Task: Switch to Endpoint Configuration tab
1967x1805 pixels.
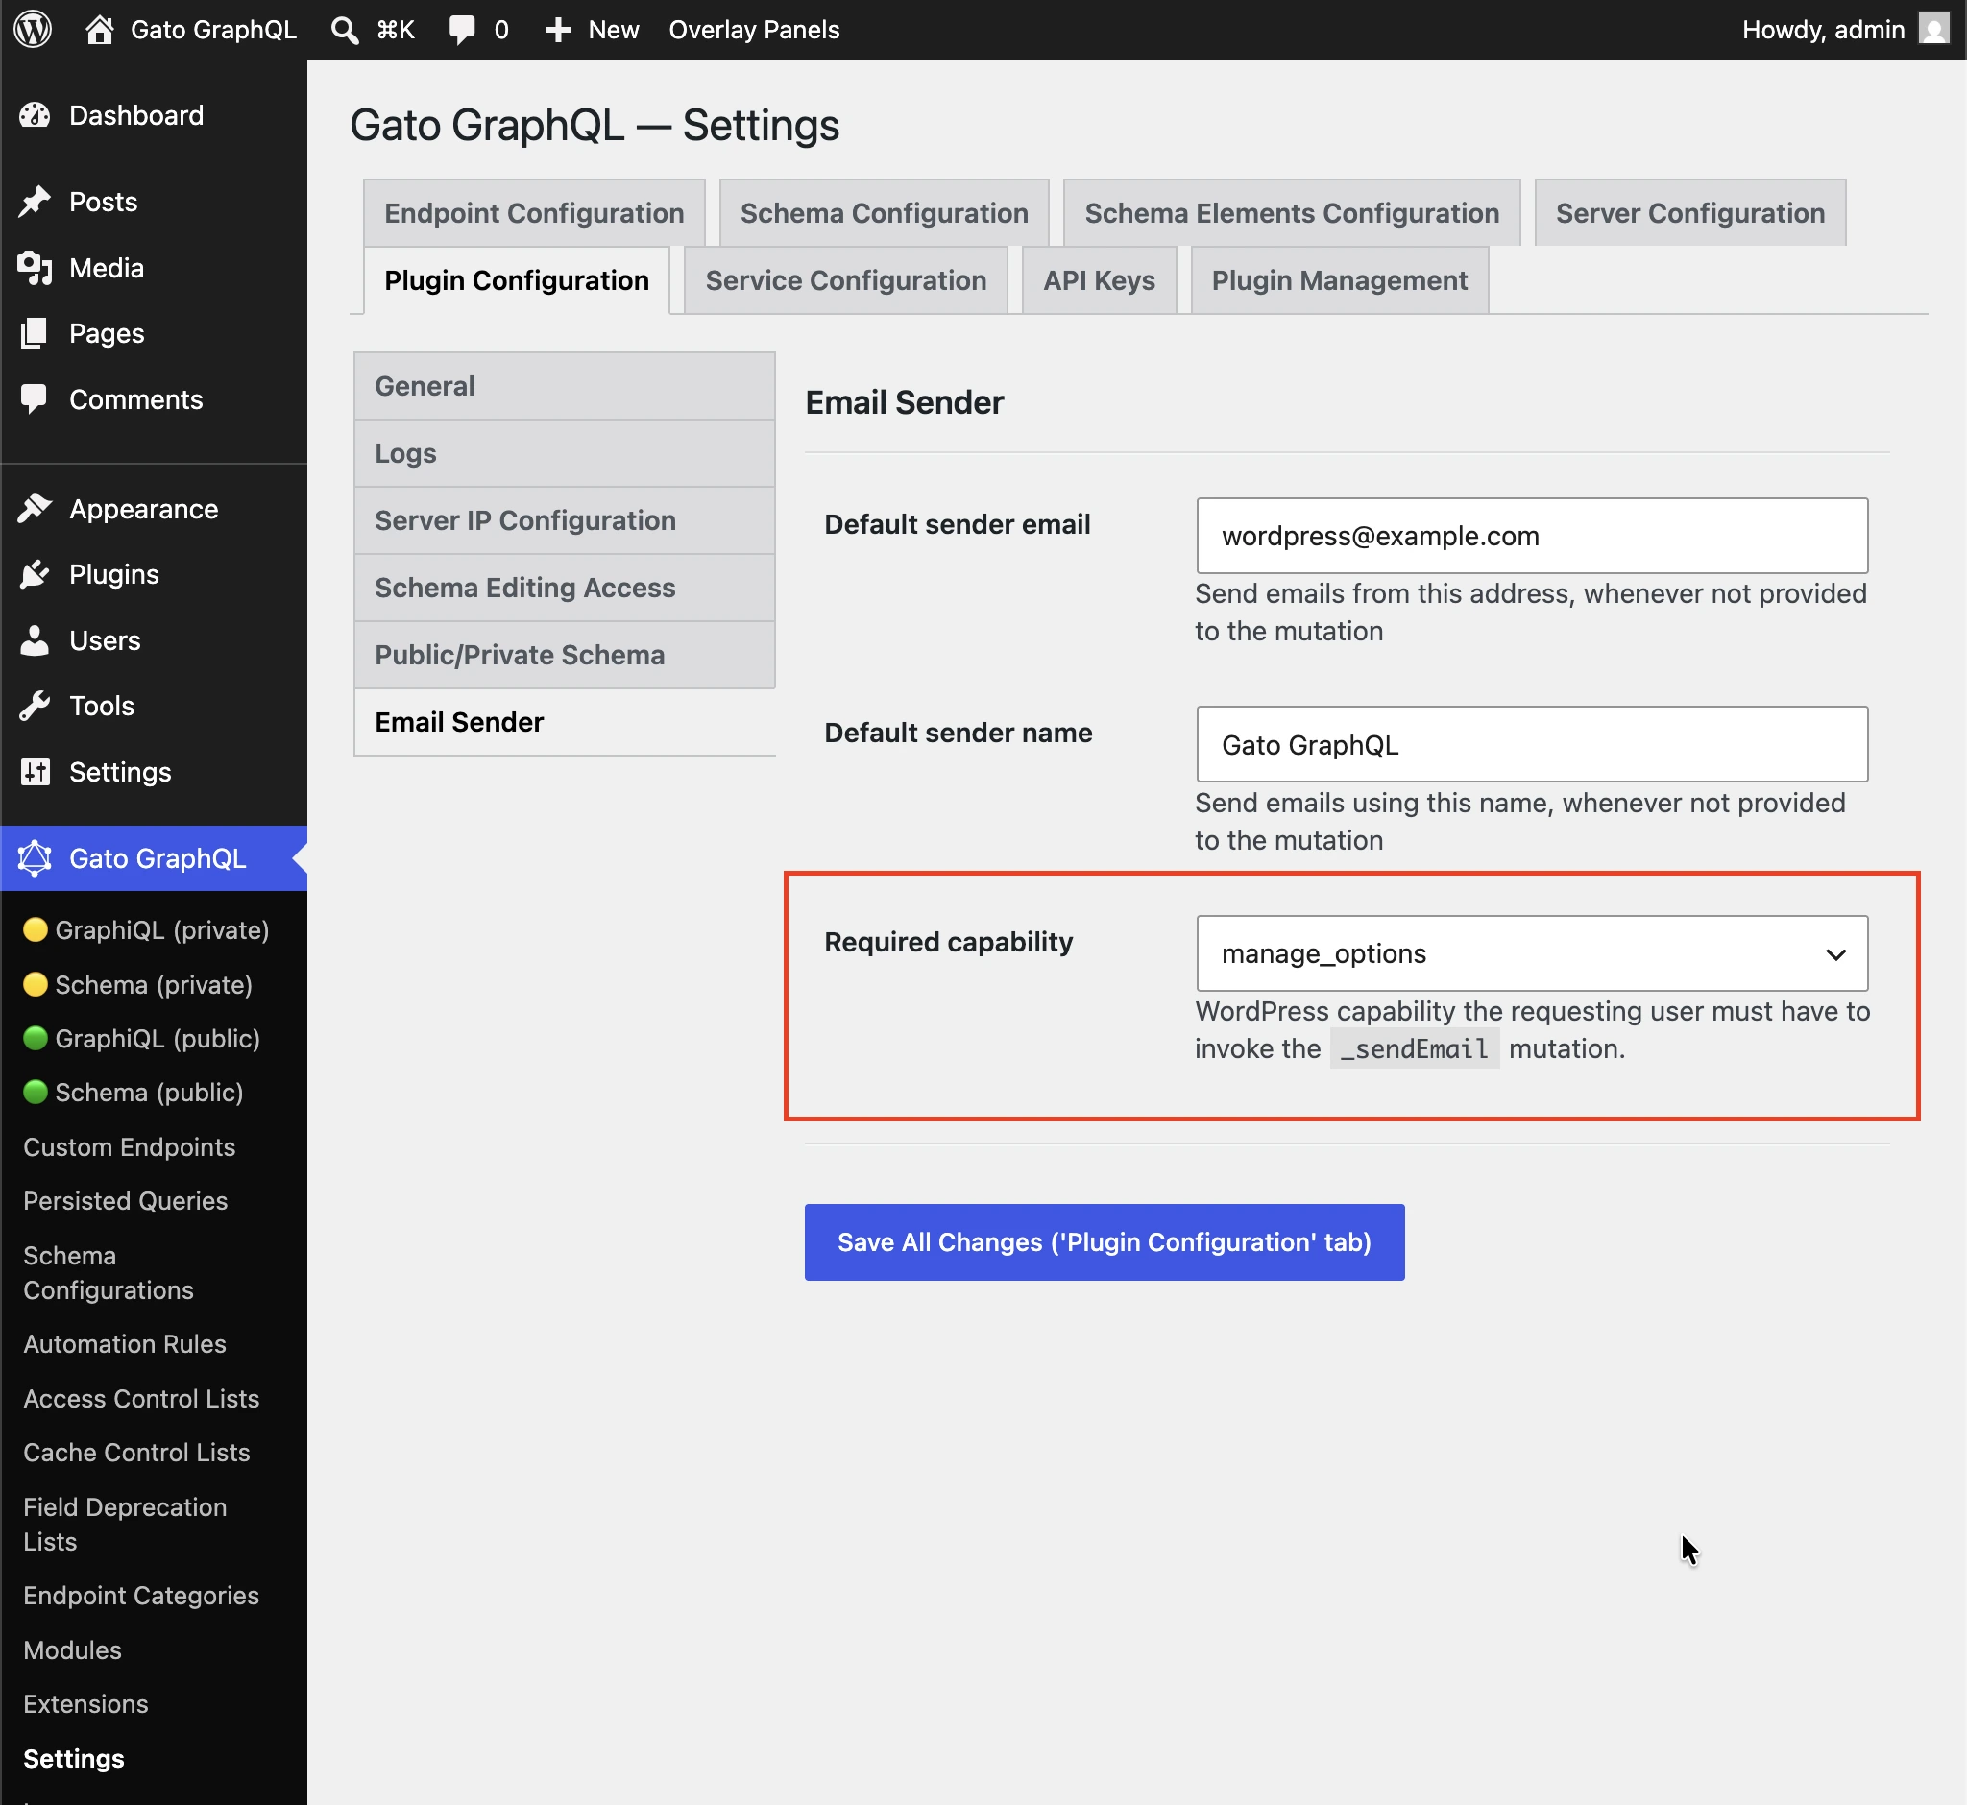Action: 533,213
